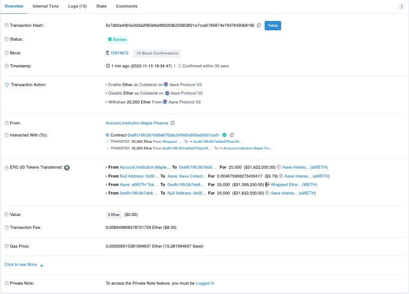Click the magnifier icon beside Contract

tap(107, 135)
